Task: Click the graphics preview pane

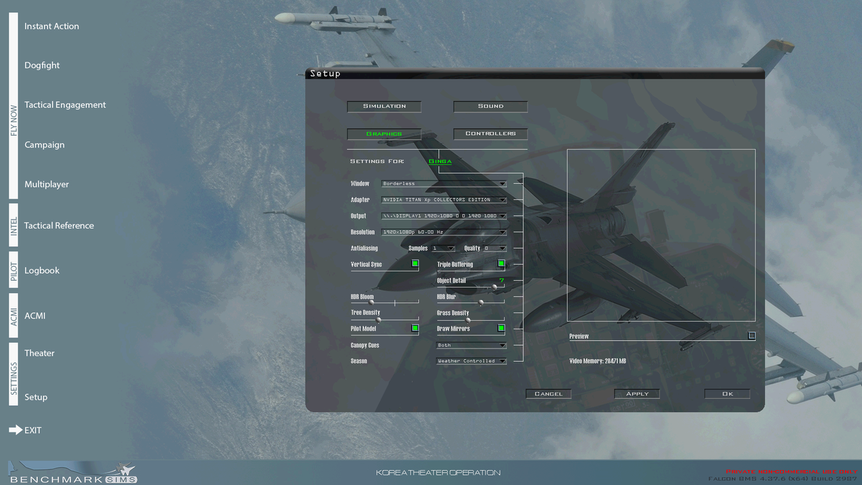Action: [x=661, y=235]
